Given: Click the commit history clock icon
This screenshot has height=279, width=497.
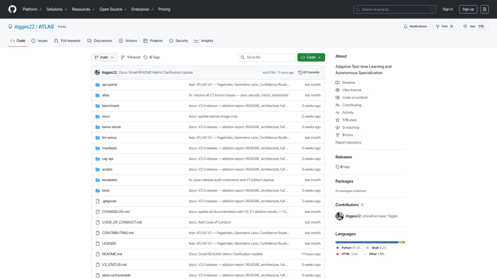Looking at the screenshot, I should [300, 73].
